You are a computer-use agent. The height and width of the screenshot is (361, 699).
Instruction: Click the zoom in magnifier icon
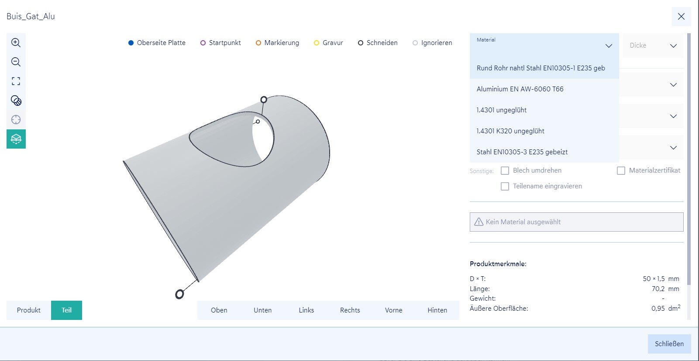16,42
